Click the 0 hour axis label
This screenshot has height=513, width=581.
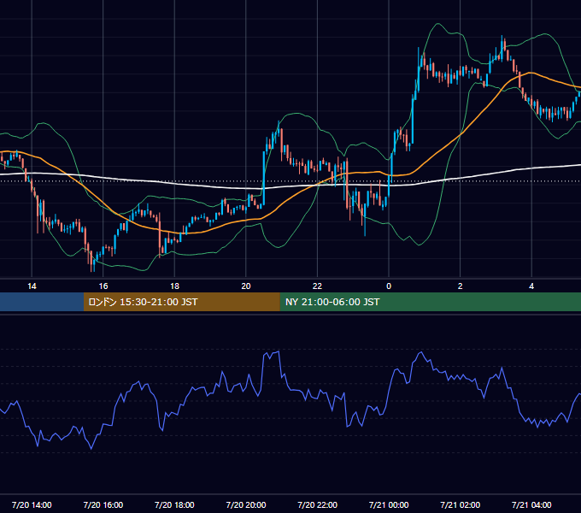pos(389,286)
